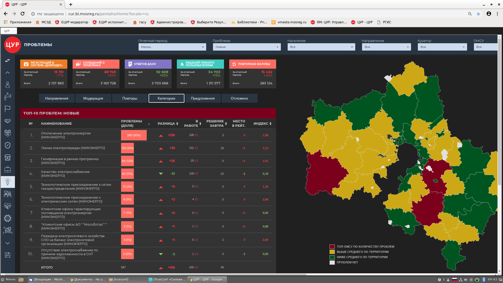Open the Месяц reporting period dropdown
Viewport: 503px width, 283px height.
172,47
